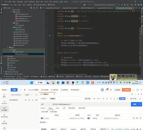Open IDE settings gear in top toolbar
Screen dimensions: 143x130
[138, 5]
